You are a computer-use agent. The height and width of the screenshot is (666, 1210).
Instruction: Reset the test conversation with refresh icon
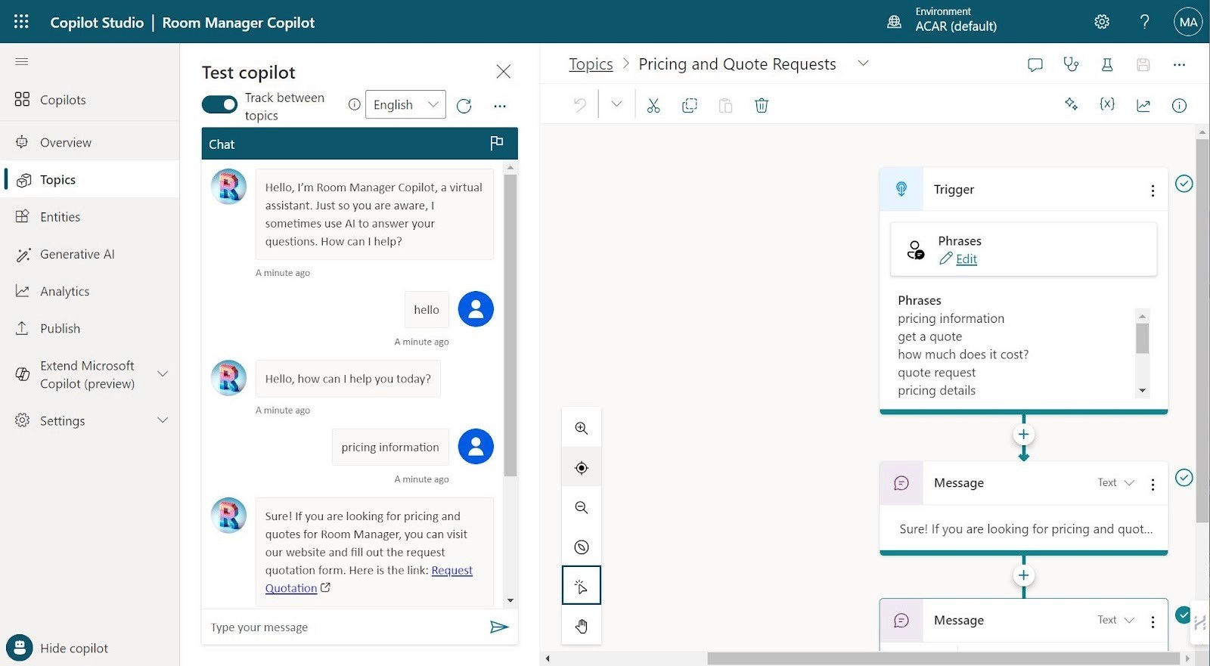[x=464, y=106]
